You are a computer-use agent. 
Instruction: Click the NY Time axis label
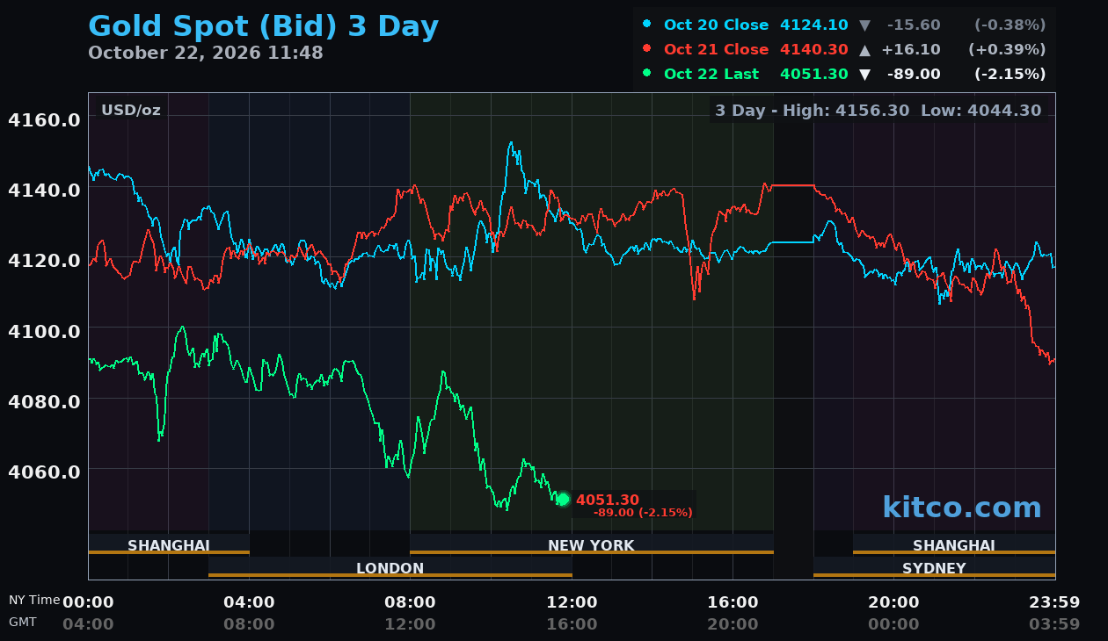tap(34, 600)
